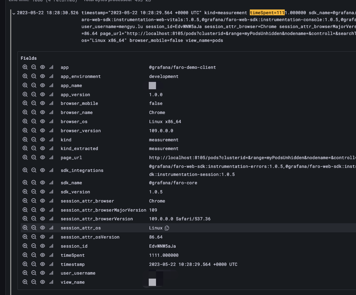Toggle visibility of the browser_os field
The width and height of the screenshot is (356, 295).
click(43, 121)
